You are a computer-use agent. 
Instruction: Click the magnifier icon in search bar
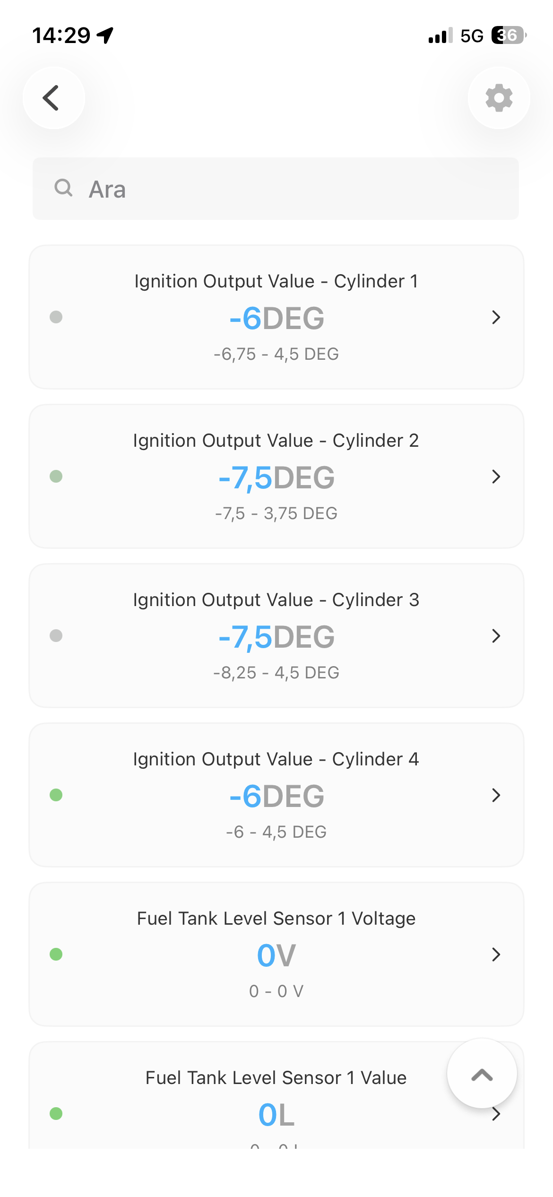(x=63, y=188)
